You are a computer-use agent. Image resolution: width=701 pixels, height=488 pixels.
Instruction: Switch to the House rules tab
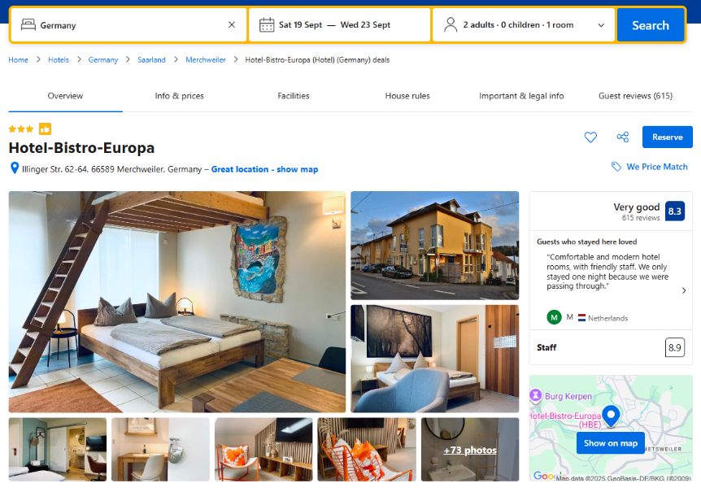pos(407,96)
